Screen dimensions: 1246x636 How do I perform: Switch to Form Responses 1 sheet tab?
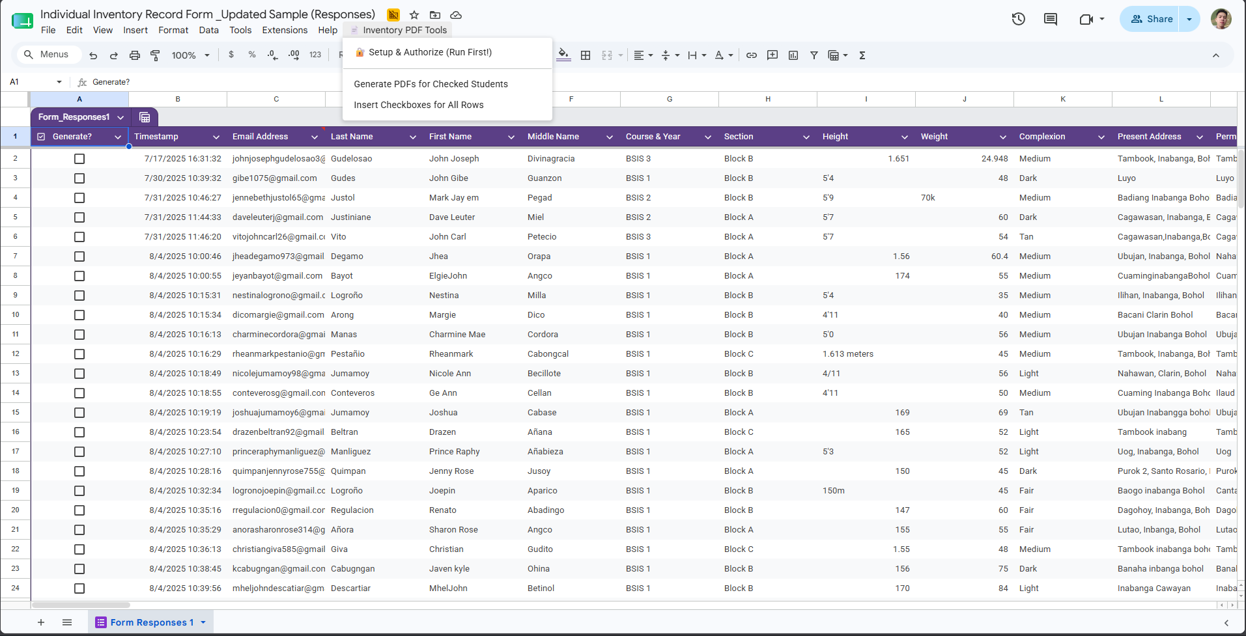[151, 622]
